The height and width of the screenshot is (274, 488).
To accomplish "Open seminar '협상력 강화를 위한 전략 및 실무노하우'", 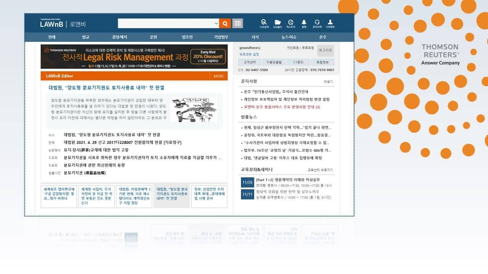I will click(x=287, y=192).
